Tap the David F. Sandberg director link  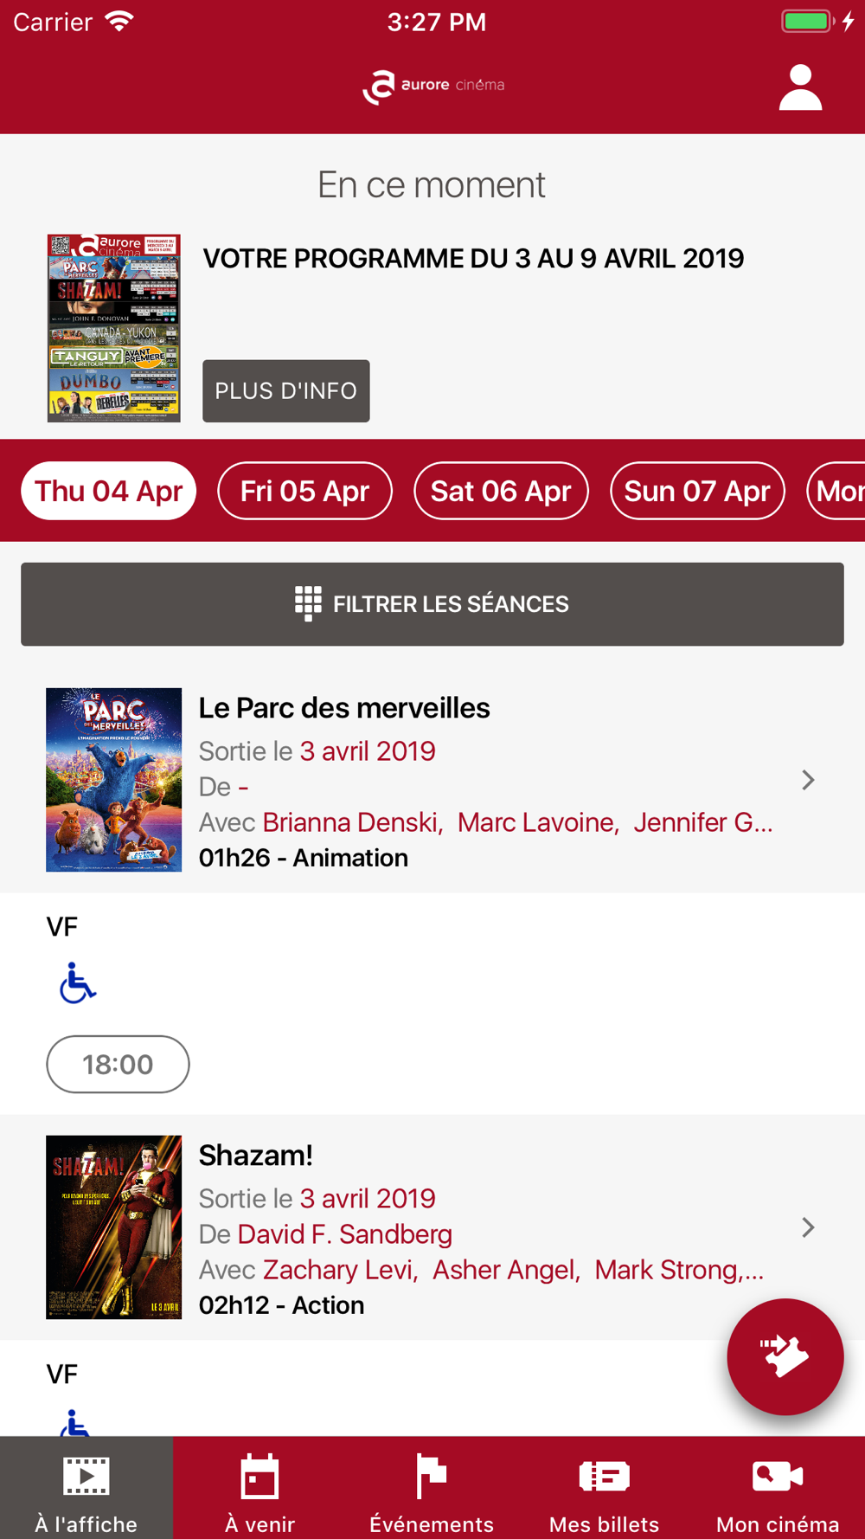(345, 1233)
